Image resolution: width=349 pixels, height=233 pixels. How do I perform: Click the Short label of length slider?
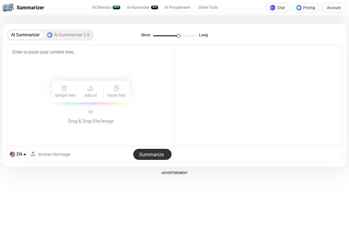[146, 35]
